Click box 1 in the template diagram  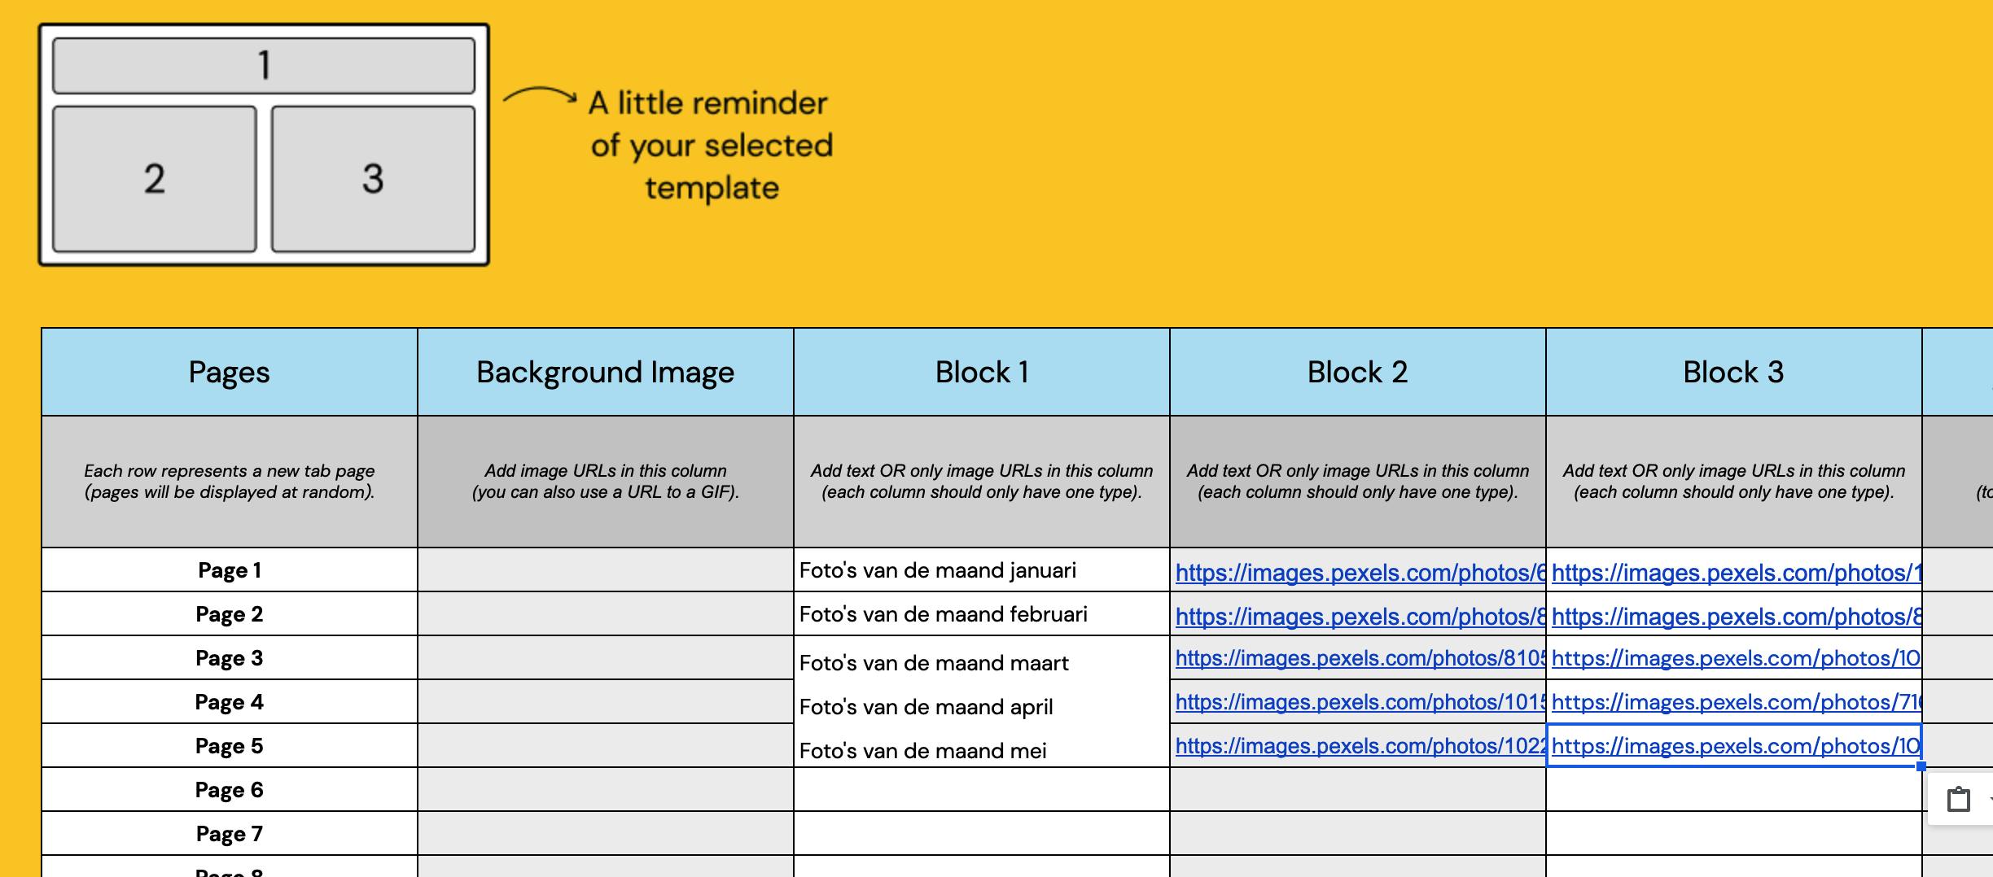click(264, 65)
